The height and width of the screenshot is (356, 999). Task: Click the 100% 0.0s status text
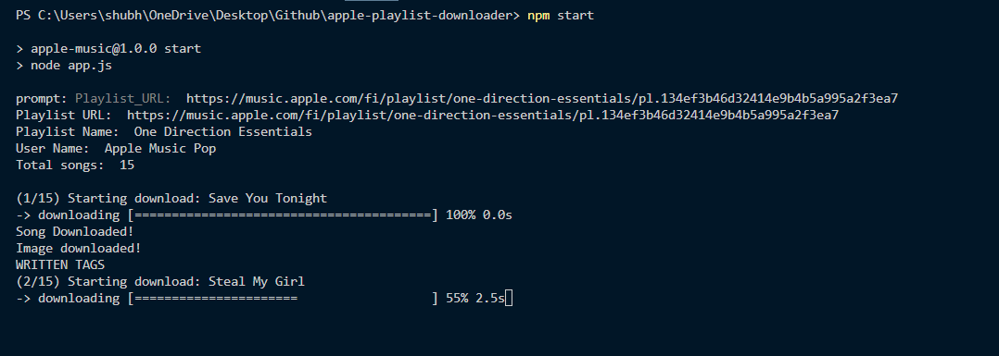tap(479, 215)
